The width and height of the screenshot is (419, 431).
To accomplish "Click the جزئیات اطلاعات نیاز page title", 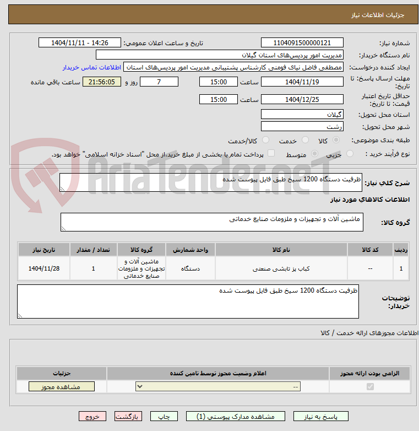I will coord(378,15).
